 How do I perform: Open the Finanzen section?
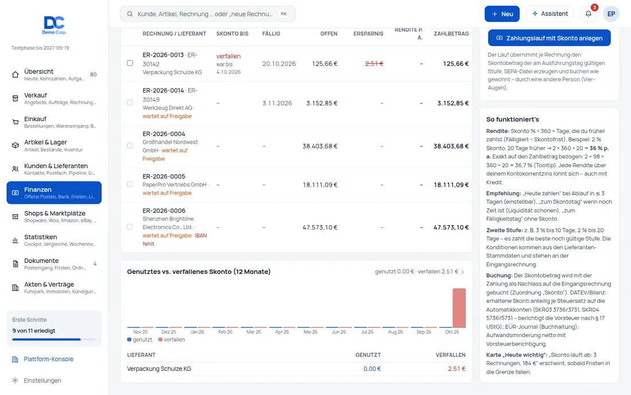(x=54, y=193)
